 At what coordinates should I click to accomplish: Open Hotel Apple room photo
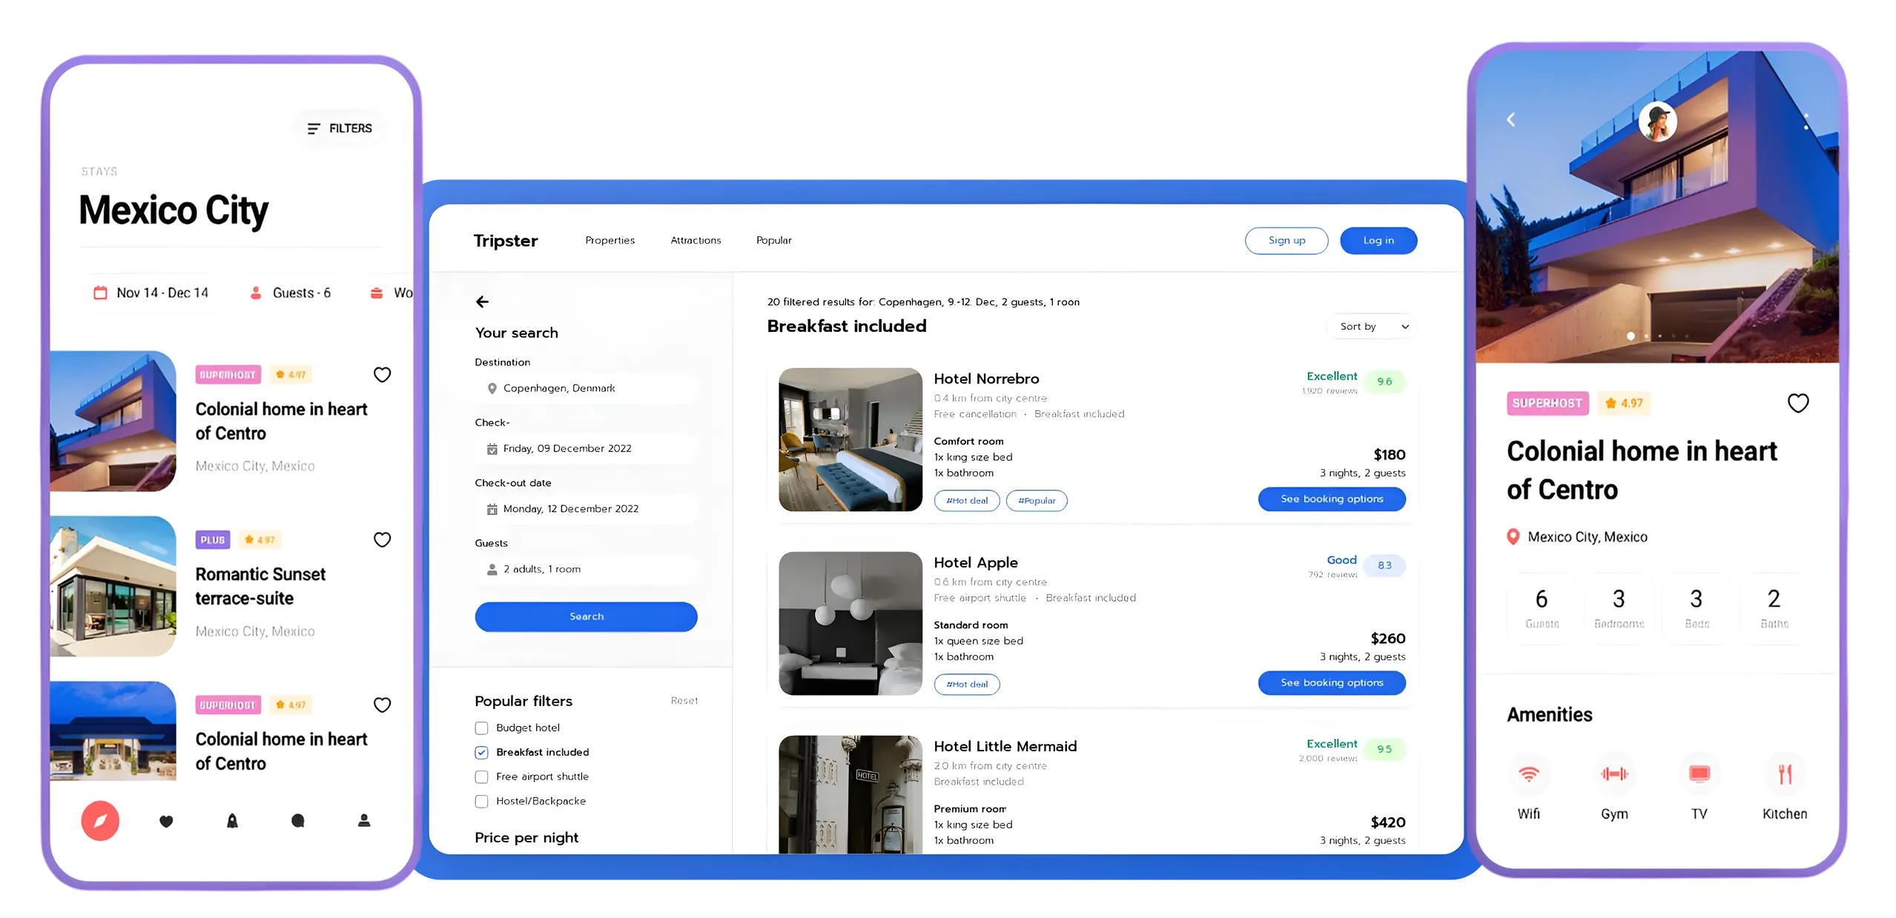click(850, 623)
